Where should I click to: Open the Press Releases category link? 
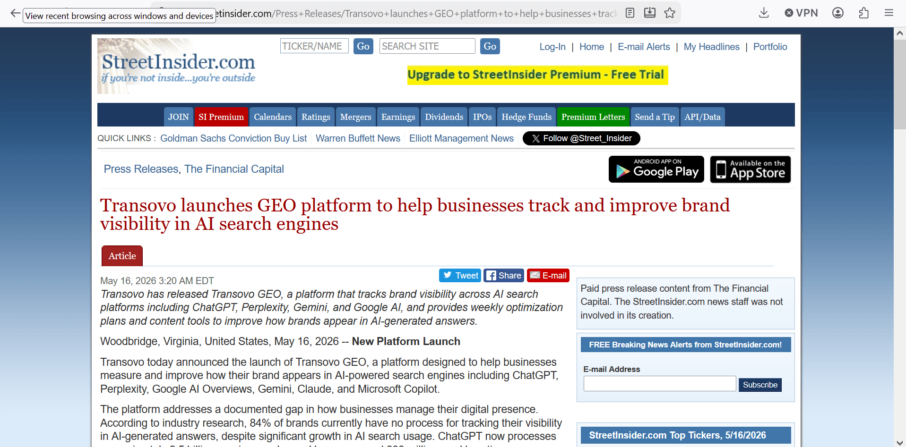[141, 169]
